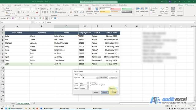The image size is (196, 110).
Task: Select column D header
Action: click(x=85, y=26)
